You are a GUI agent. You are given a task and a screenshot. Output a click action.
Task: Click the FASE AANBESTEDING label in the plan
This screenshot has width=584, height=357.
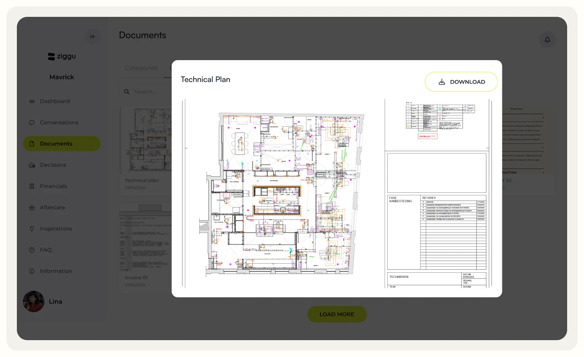pyautogui.click(x=401, y=199)
